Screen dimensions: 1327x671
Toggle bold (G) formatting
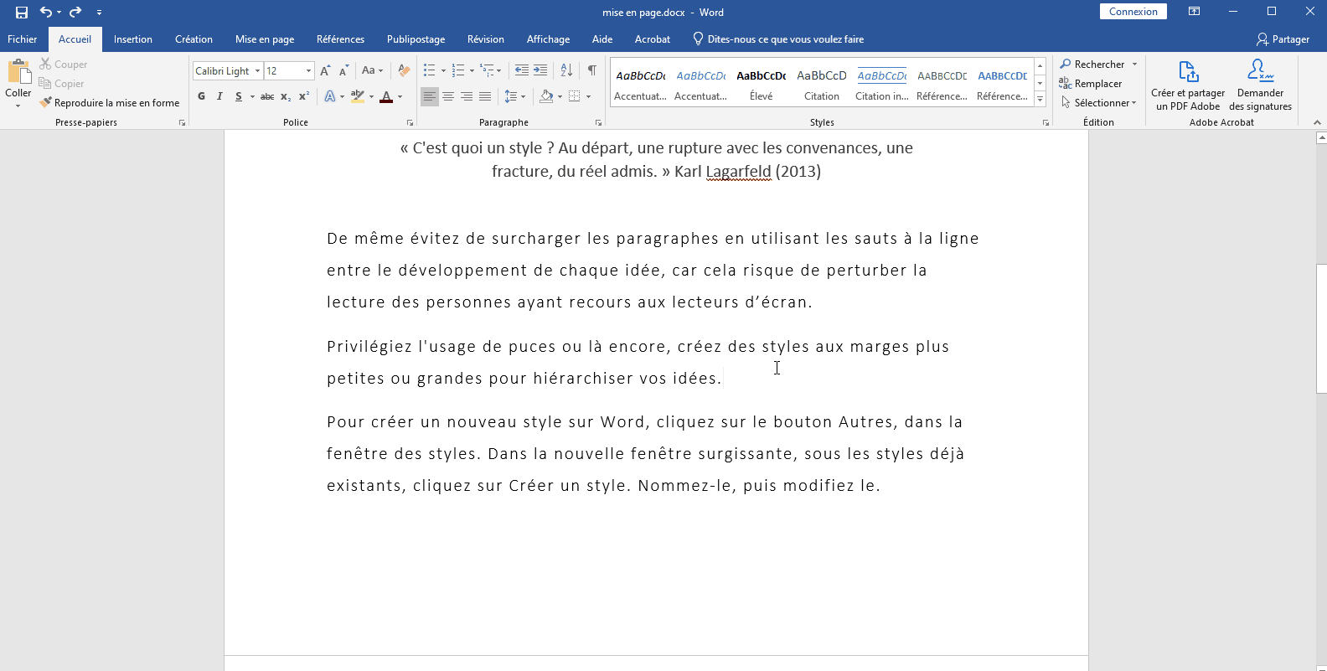[x=201, y=96]
